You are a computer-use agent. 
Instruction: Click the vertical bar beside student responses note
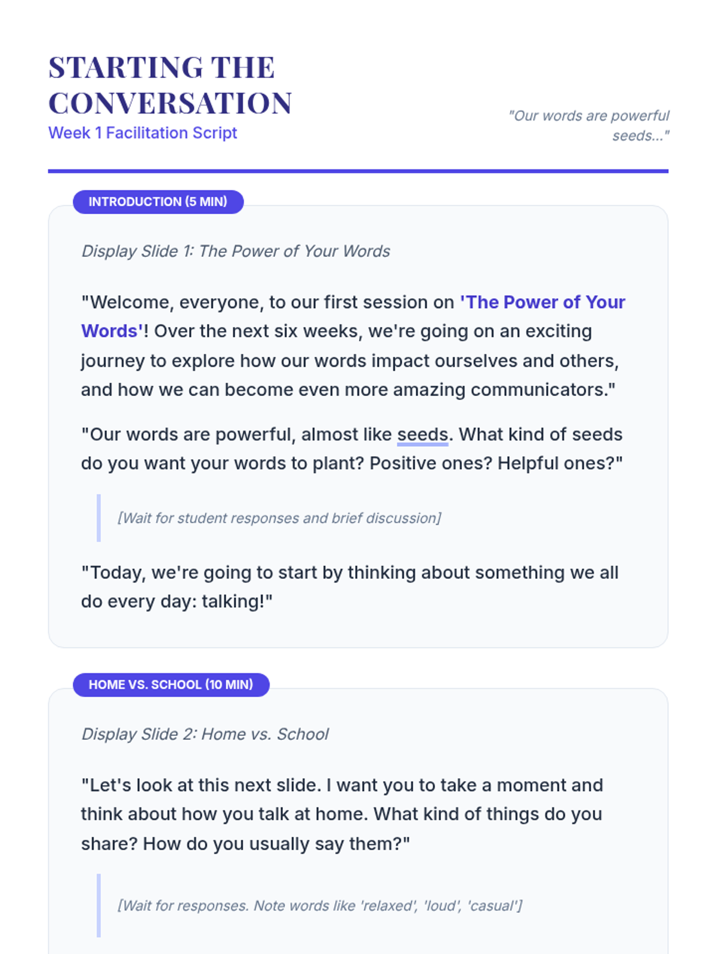[98, 518]
